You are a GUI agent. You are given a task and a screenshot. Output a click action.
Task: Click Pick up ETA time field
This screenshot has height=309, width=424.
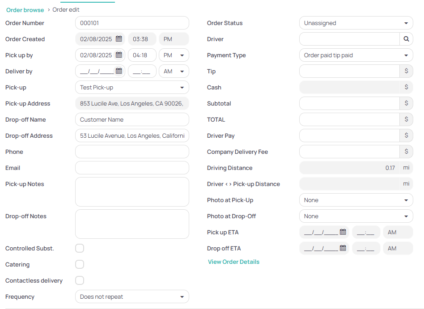(366, 232)
